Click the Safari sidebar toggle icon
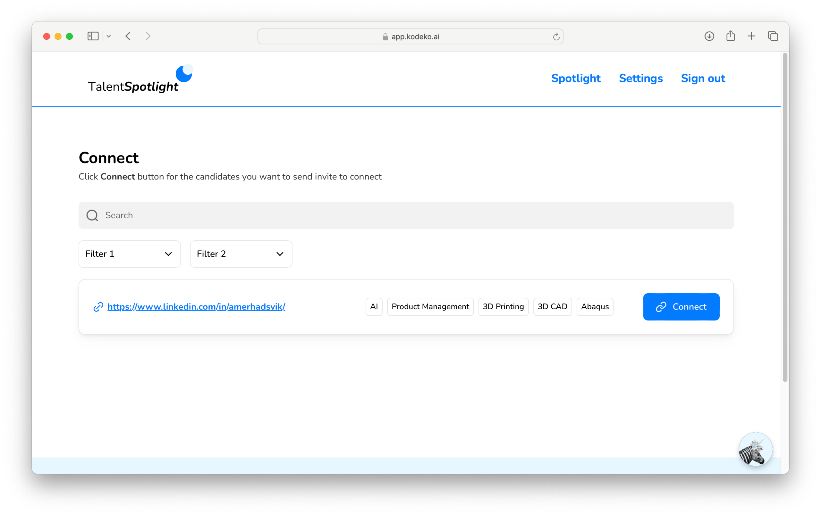The height and width of the screenshot is (516, 821). [93, 36]
